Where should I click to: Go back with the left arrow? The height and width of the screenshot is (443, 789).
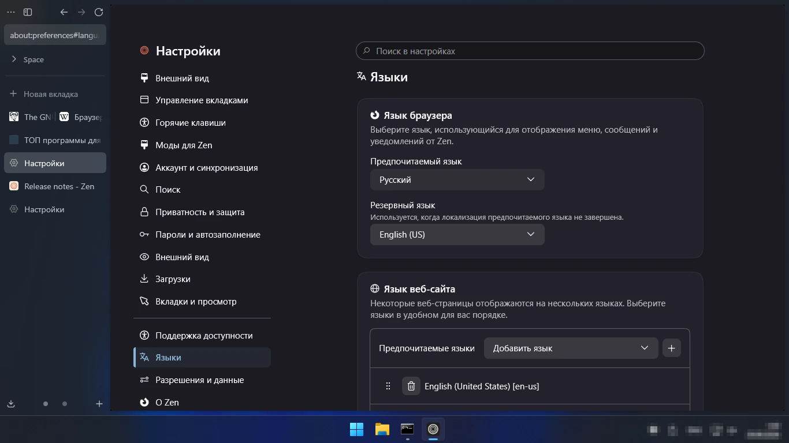pos(64,12)
